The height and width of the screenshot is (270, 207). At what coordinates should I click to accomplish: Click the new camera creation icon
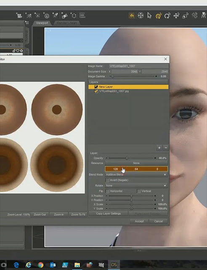pos(19,16)
